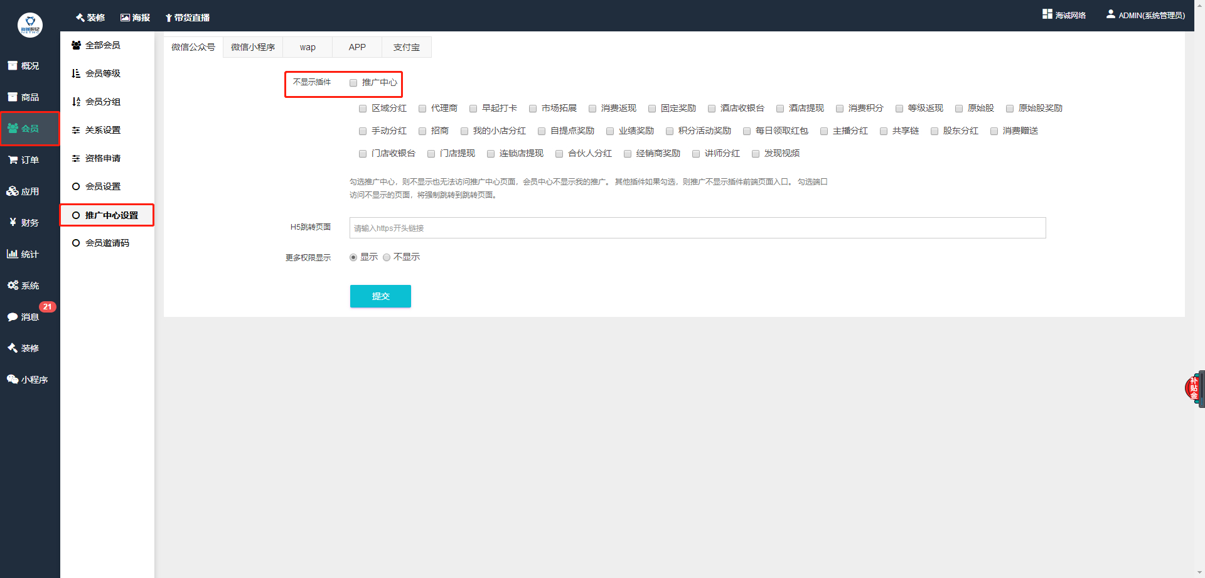This screenshot has height=578, width=1205.
Task: Open 推广中心设置 promotion center settings
Action: click(x=107, y=215)
